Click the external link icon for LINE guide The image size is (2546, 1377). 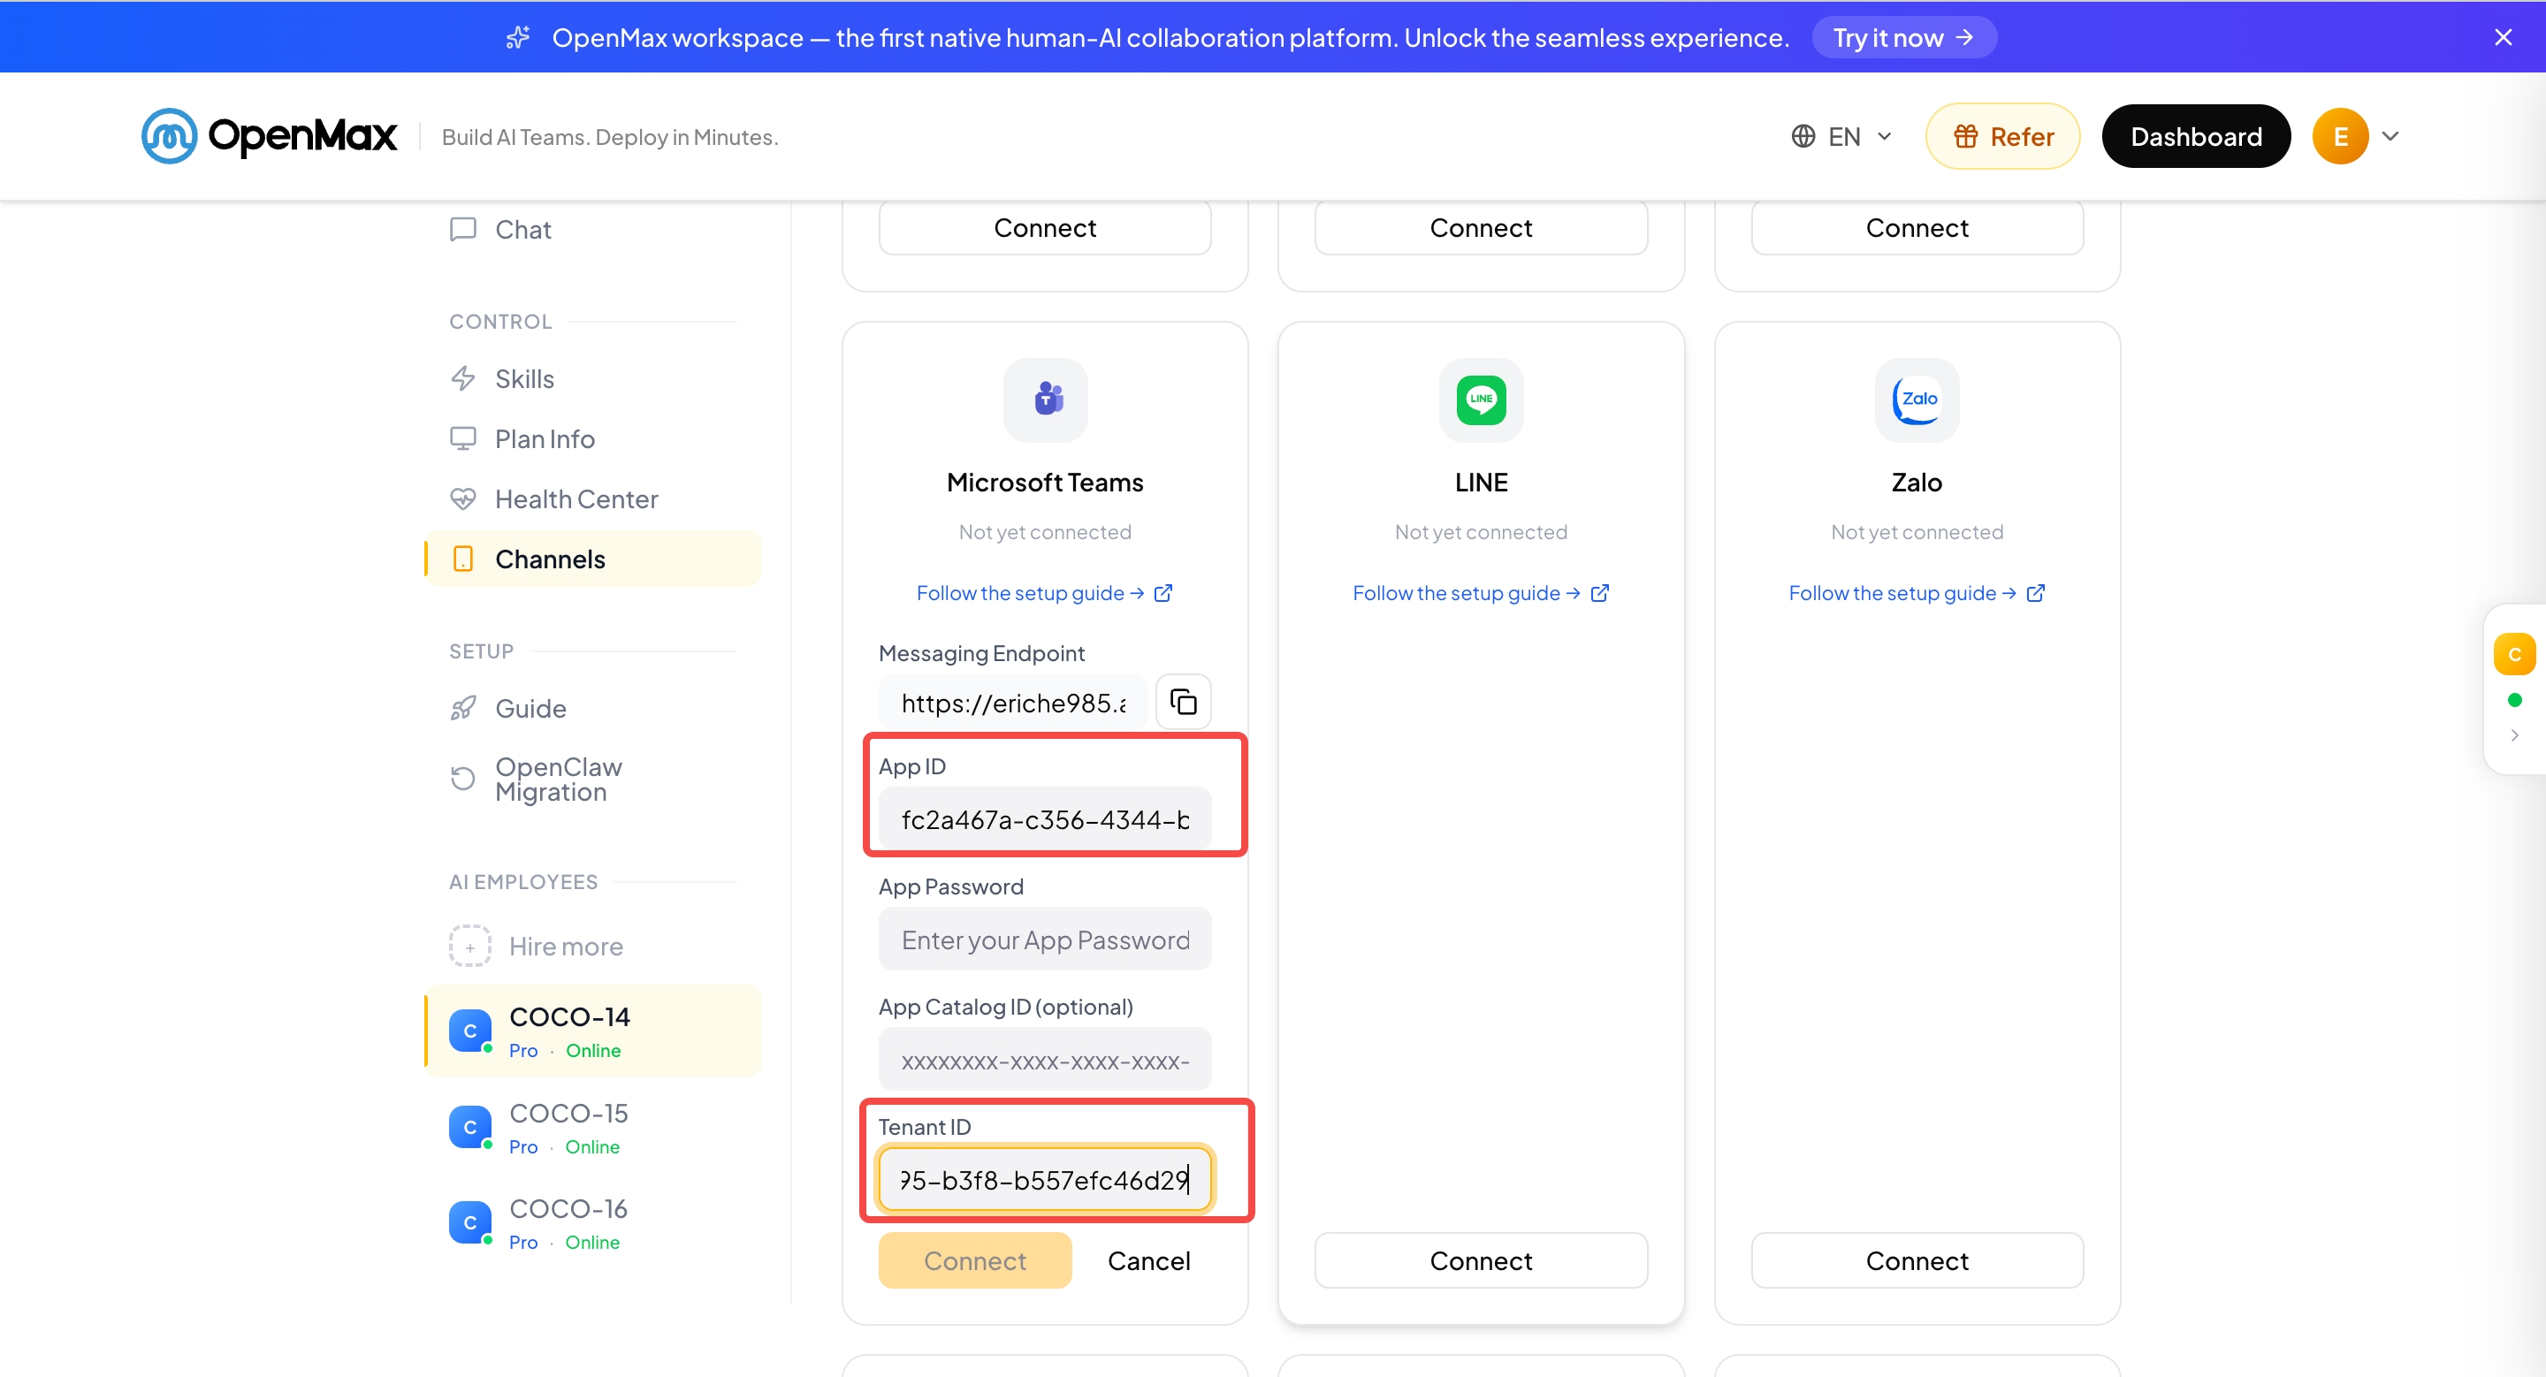1599,593
